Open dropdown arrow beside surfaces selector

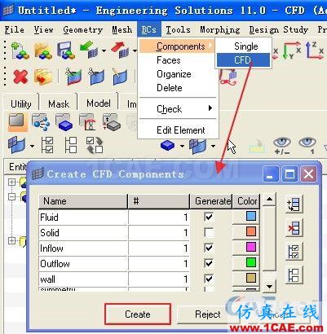click(32, 147)
